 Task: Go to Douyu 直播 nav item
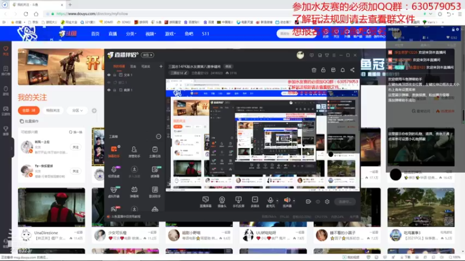coord(113,34)
